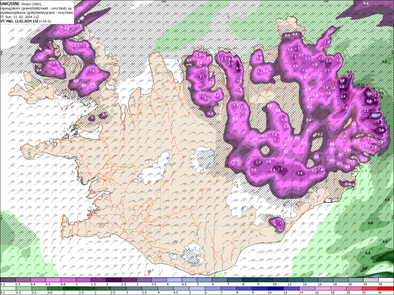Pick the upper legend swatch starting at 12
The height and width of the screenshot is (295, 394).
(295, 280)
